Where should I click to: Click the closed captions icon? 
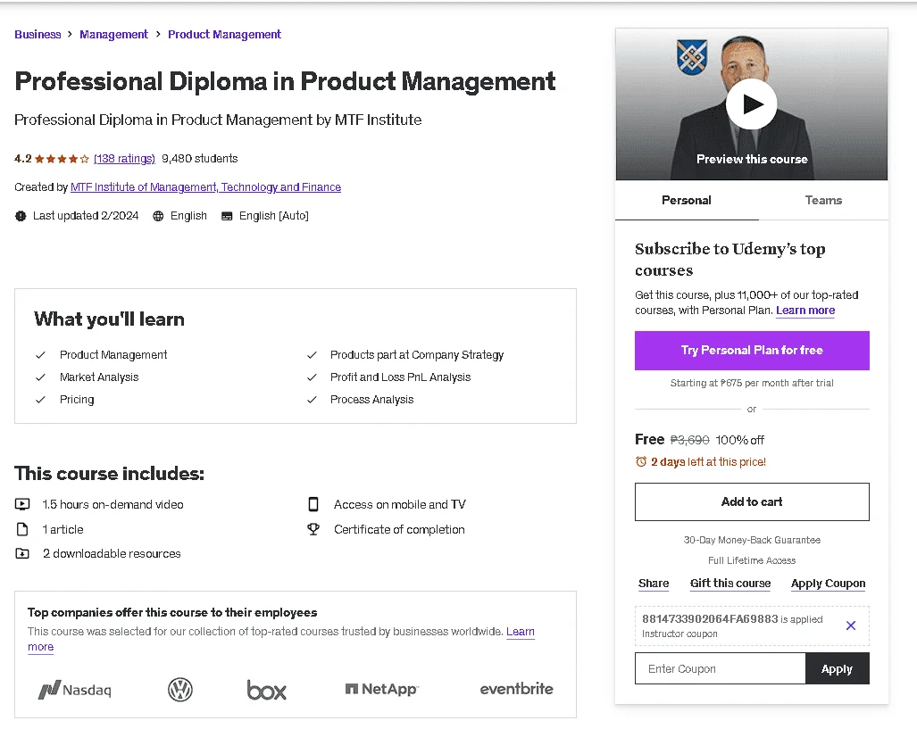(x=227, y=216)
